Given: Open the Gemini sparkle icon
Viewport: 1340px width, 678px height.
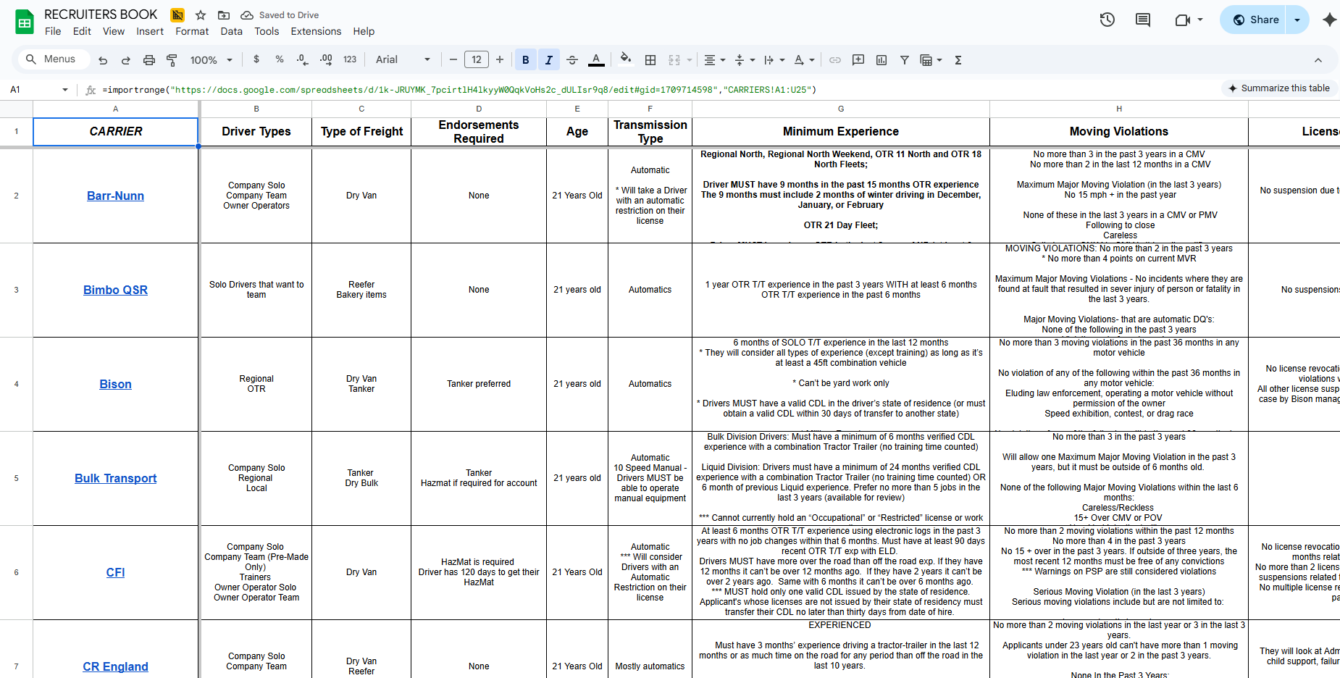Looking at the screenshot, I should tap(1329, 20).
